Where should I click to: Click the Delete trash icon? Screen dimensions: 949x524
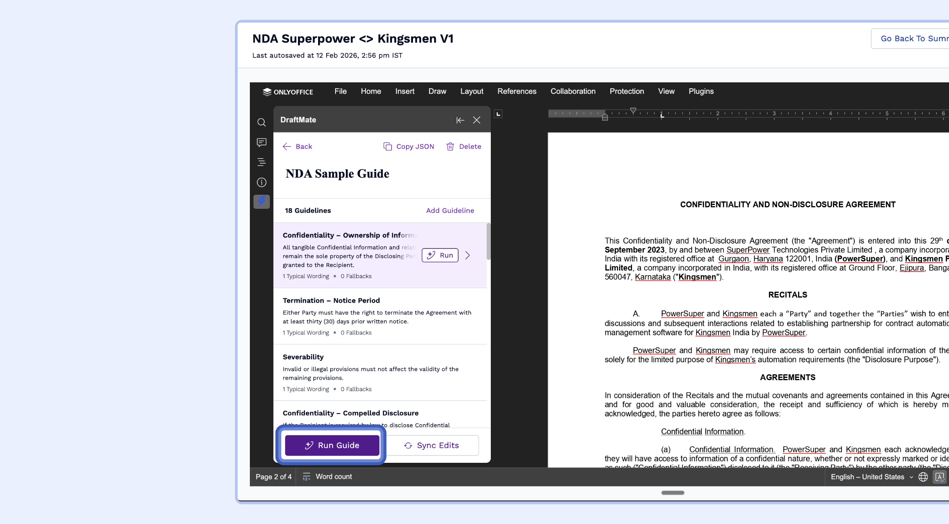click(x=450, y=146)
